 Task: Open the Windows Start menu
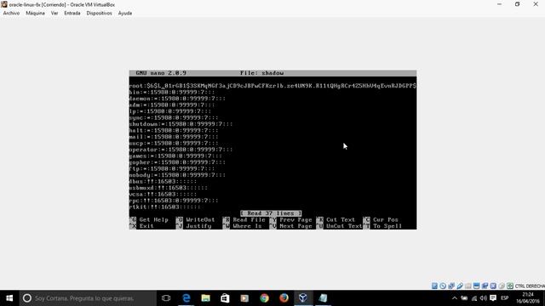coord(9,298)
